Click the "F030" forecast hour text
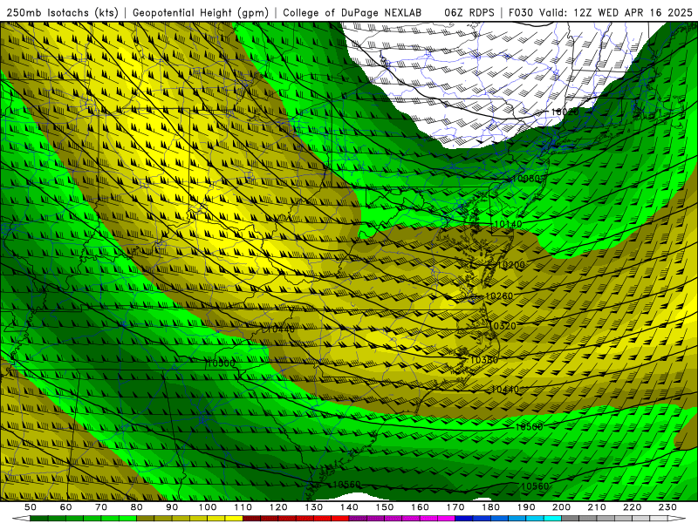Image resolution: width=698 pixels, height=523 pixels. pos(520,12)
